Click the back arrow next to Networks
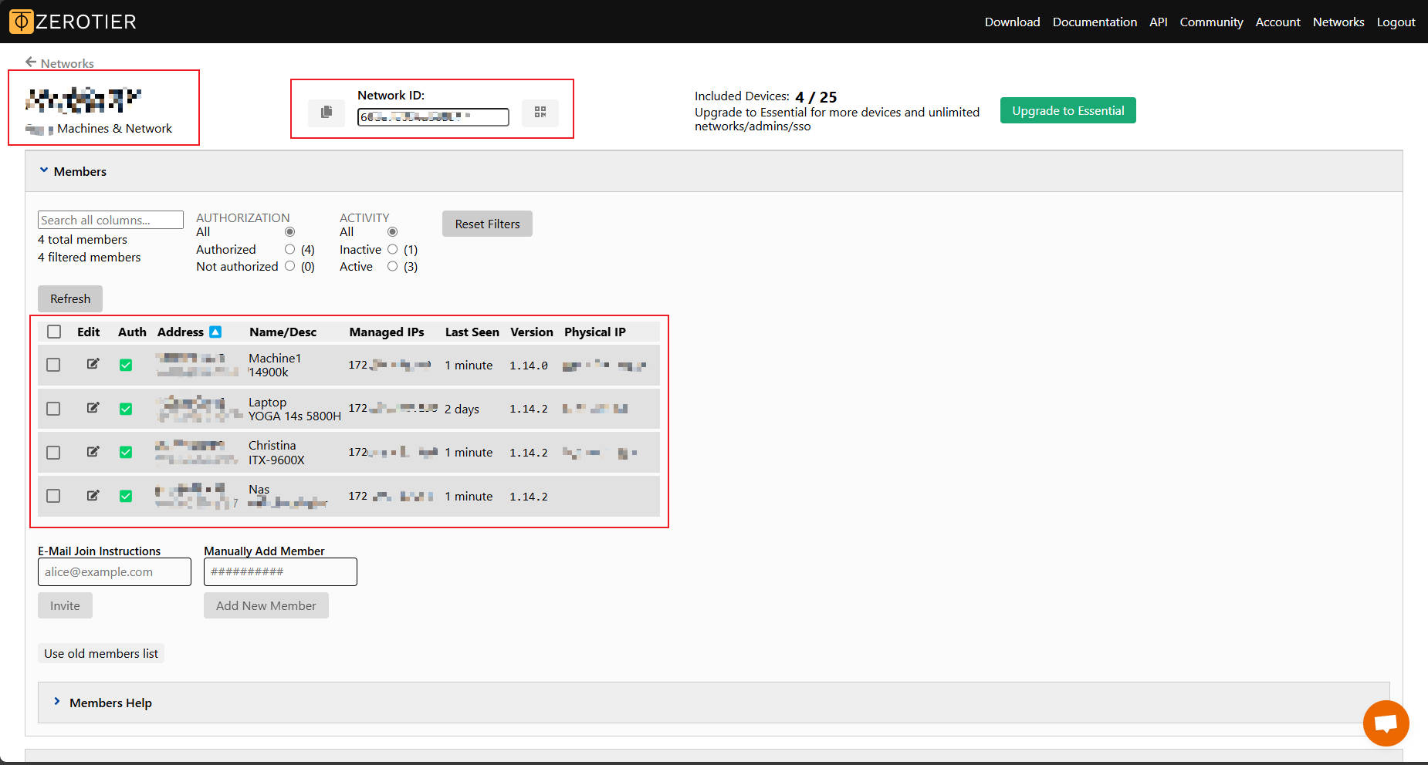 click(30, 61)
